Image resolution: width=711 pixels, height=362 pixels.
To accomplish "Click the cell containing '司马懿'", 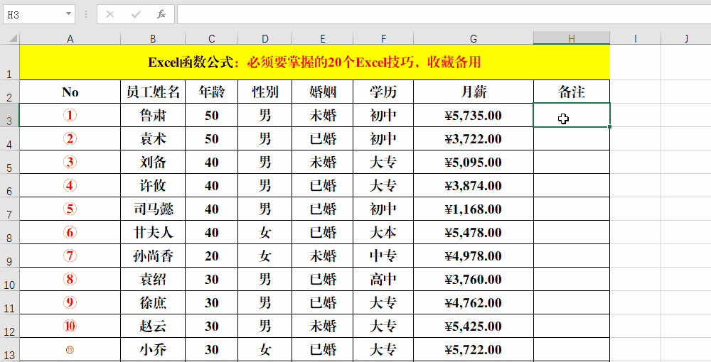I will click(x=153, y=209).
